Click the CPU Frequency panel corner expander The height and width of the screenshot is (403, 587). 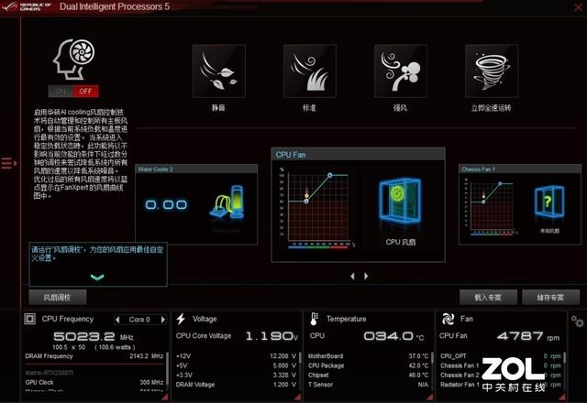pyautogui.click(x=165, y=397)
